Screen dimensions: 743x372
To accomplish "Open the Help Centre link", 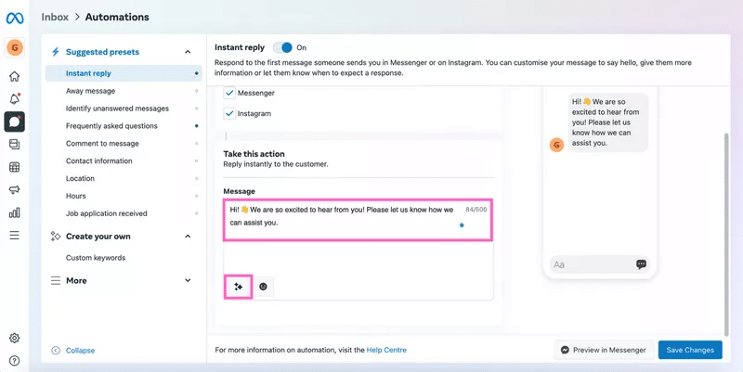I will pos(386,351).
